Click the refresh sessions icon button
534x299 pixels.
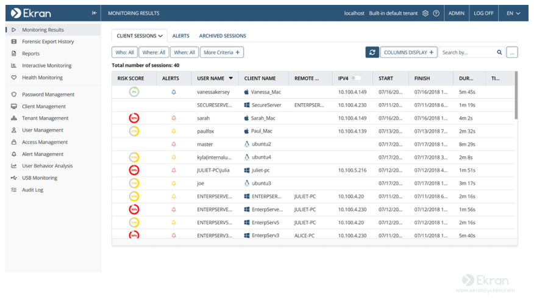pos(372,52)
